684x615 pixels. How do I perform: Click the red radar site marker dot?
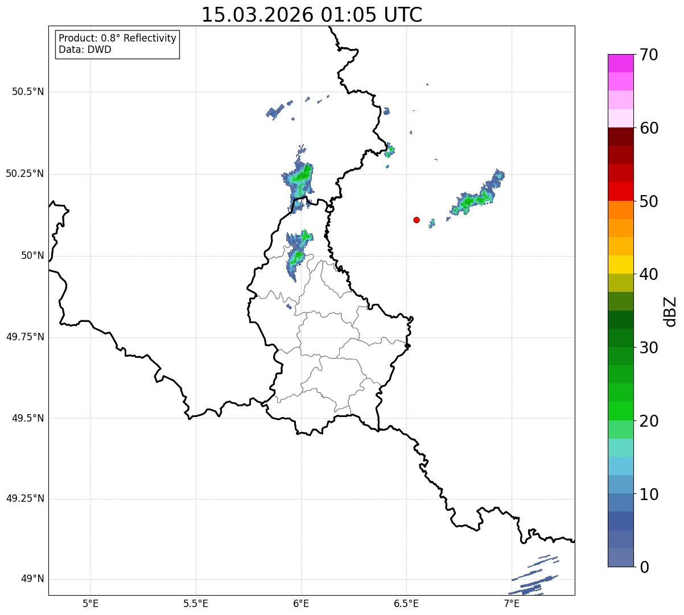(x=417, y=220)
